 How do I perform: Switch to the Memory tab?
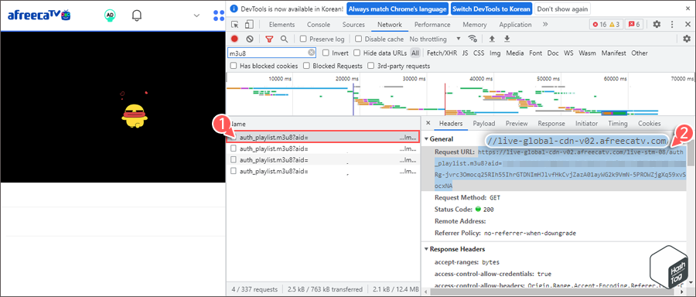[x=475, y=25]
